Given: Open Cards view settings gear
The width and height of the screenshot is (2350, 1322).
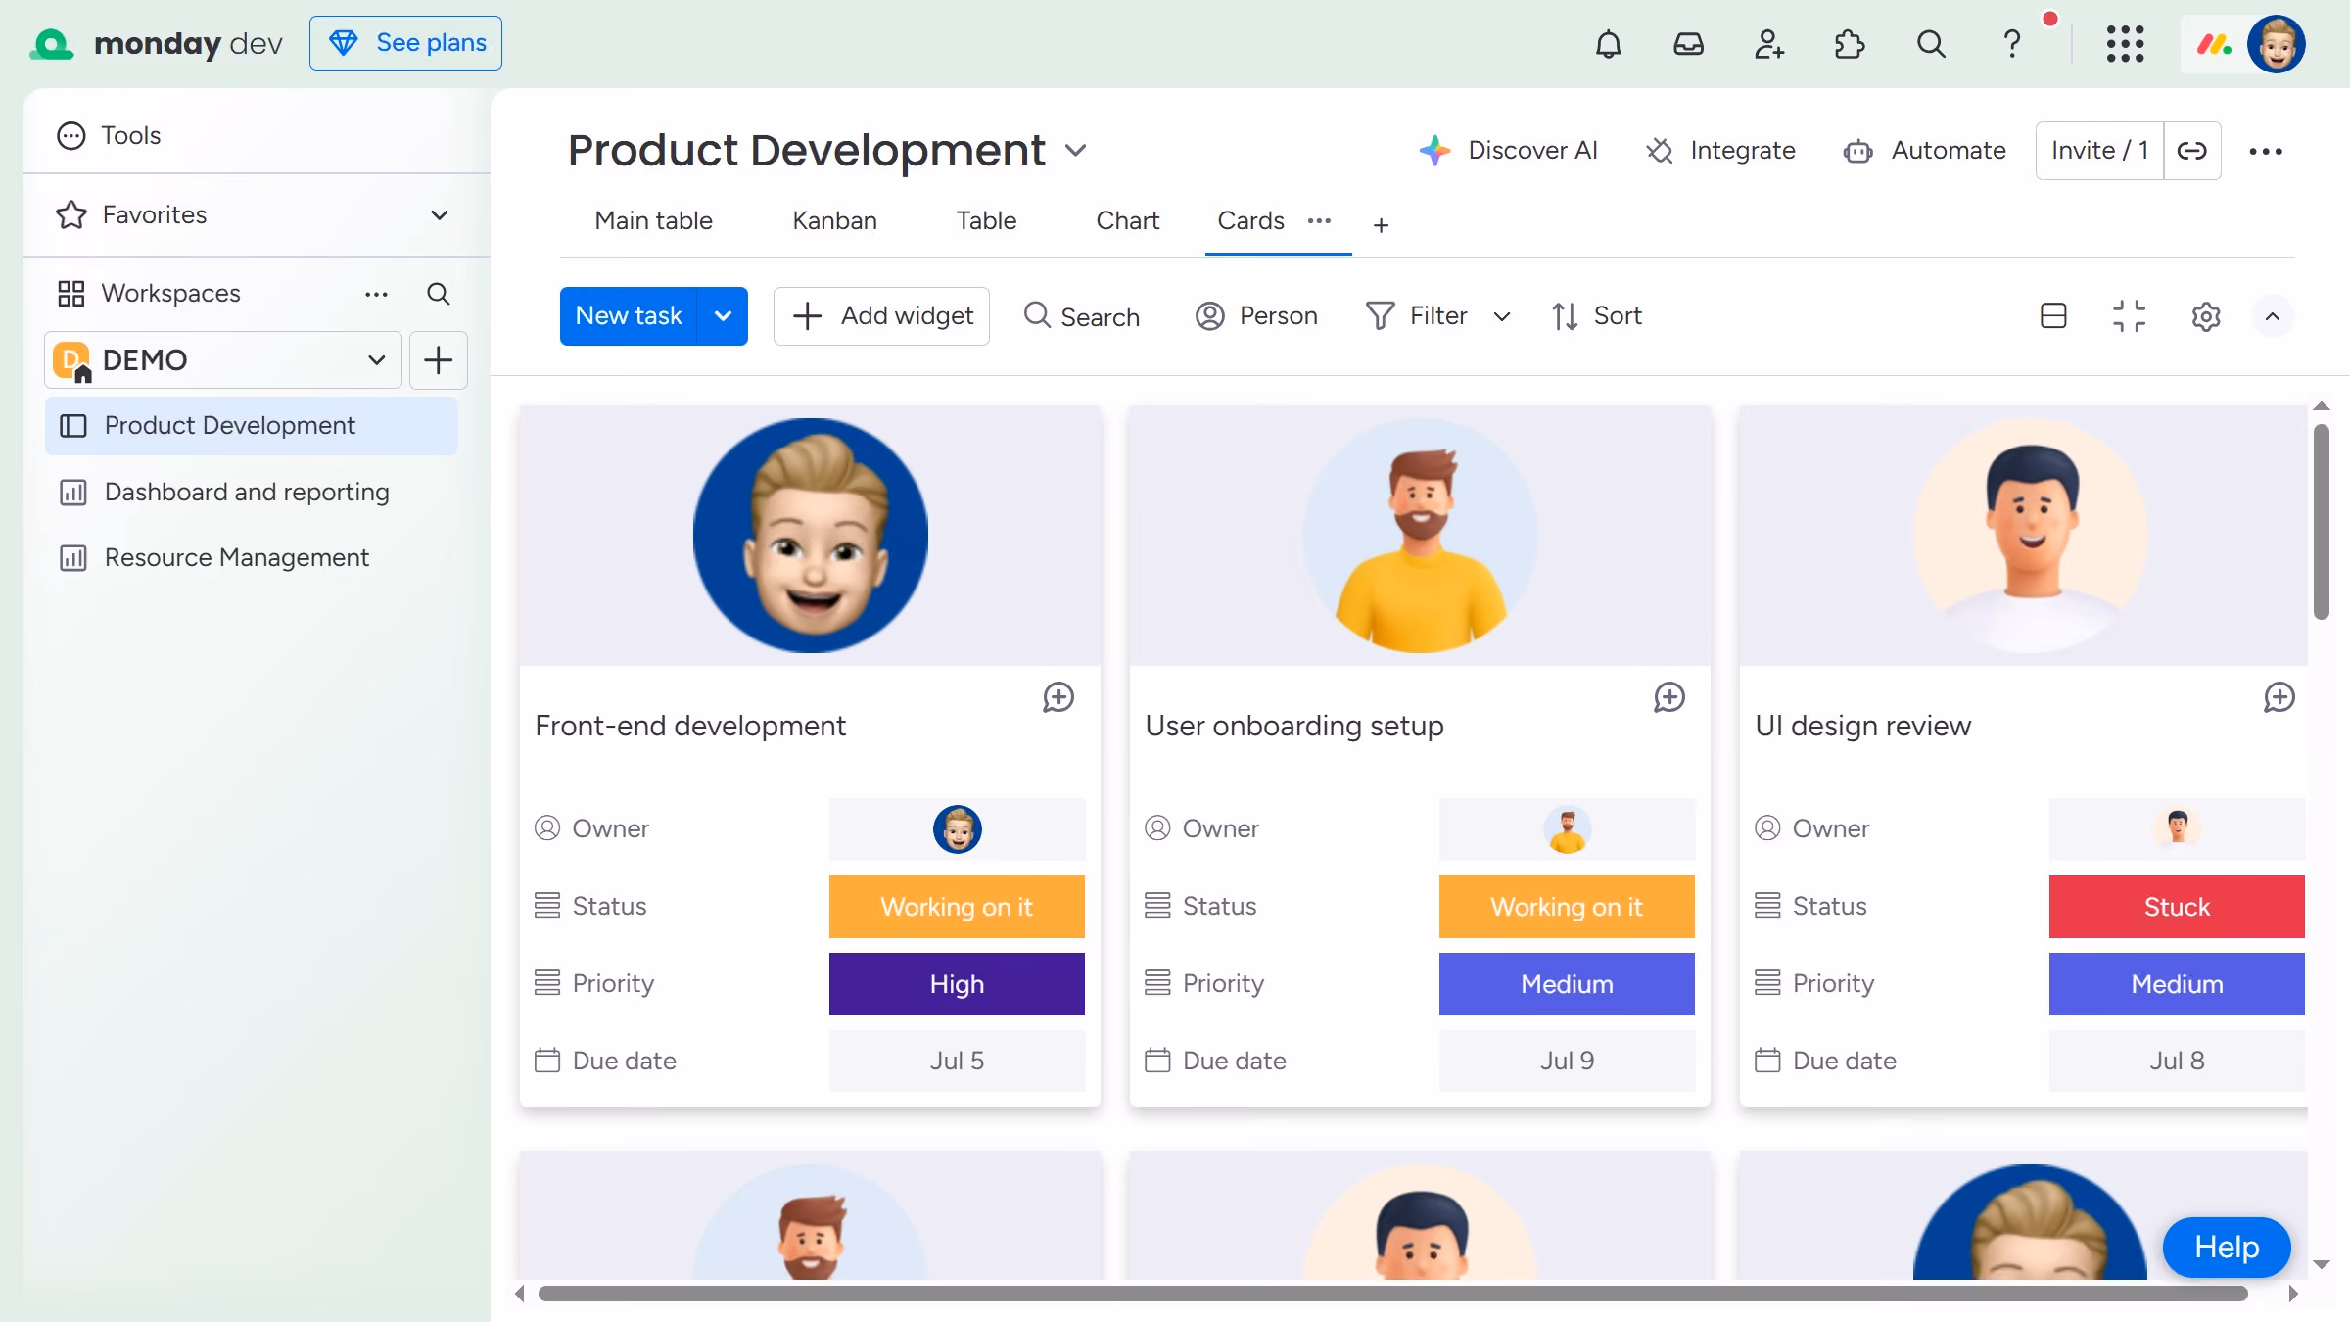Looking at the screenshot, I should pyautogui.click(x=2205, y=316).
